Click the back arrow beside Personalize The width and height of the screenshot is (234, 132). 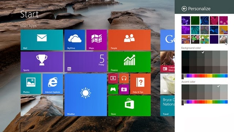pos(184,9)
